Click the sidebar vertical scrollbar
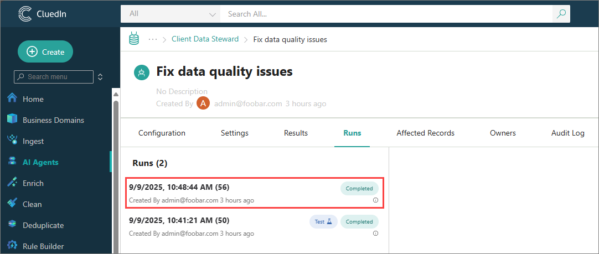The image size is (599, 254). 115,166
